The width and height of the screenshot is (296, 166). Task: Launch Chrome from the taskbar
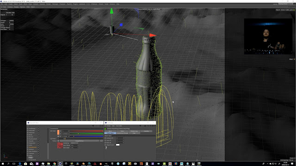click(55, 164)
